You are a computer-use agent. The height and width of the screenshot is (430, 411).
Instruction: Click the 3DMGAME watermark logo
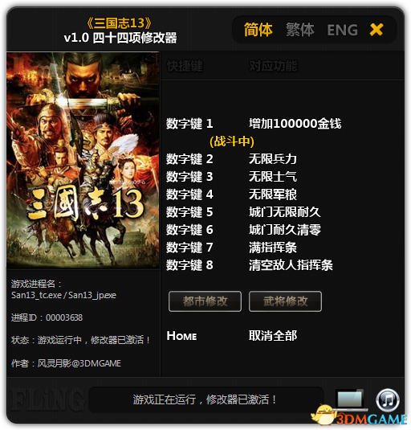click(360, 416)
